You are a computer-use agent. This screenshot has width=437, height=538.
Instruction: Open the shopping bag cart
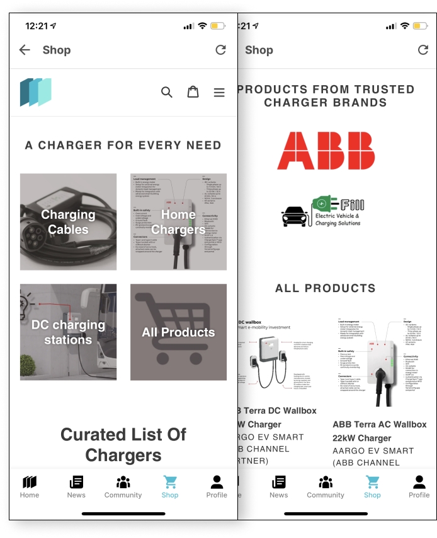[x=193, y=92]
